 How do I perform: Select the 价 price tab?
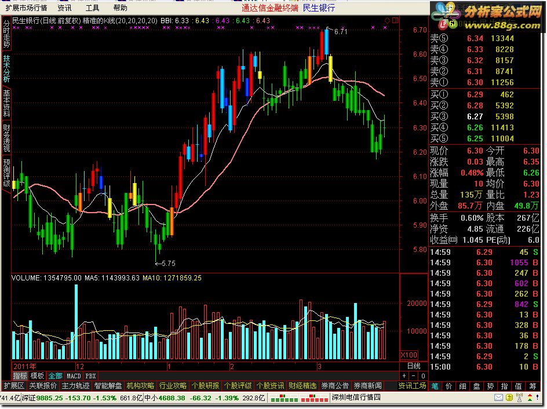tap(448, 386)
